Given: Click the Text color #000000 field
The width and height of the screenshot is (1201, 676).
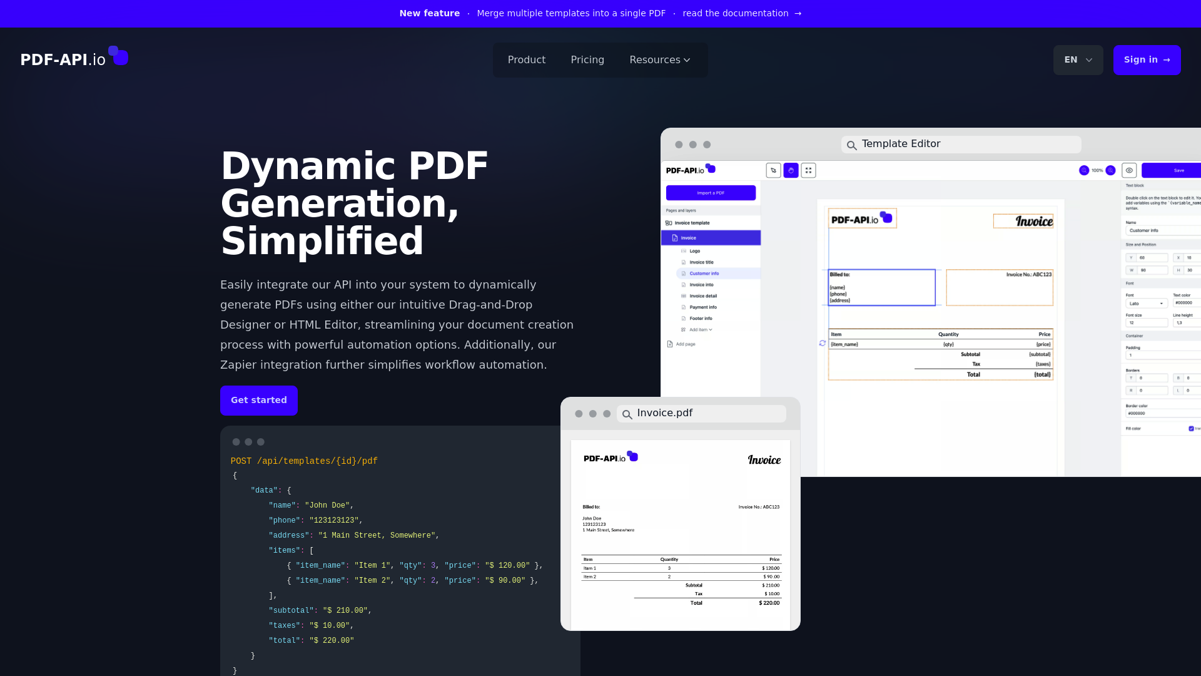Looking at the screenshot, I should point(1187,303).
